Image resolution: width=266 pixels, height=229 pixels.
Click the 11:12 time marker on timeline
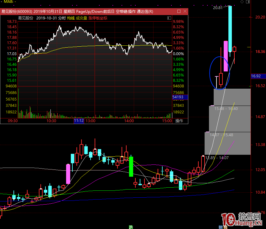click(x=79, y=121)
